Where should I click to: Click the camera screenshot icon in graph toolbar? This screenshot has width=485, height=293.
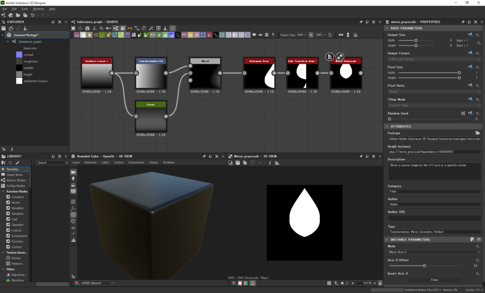click(88, 28)
